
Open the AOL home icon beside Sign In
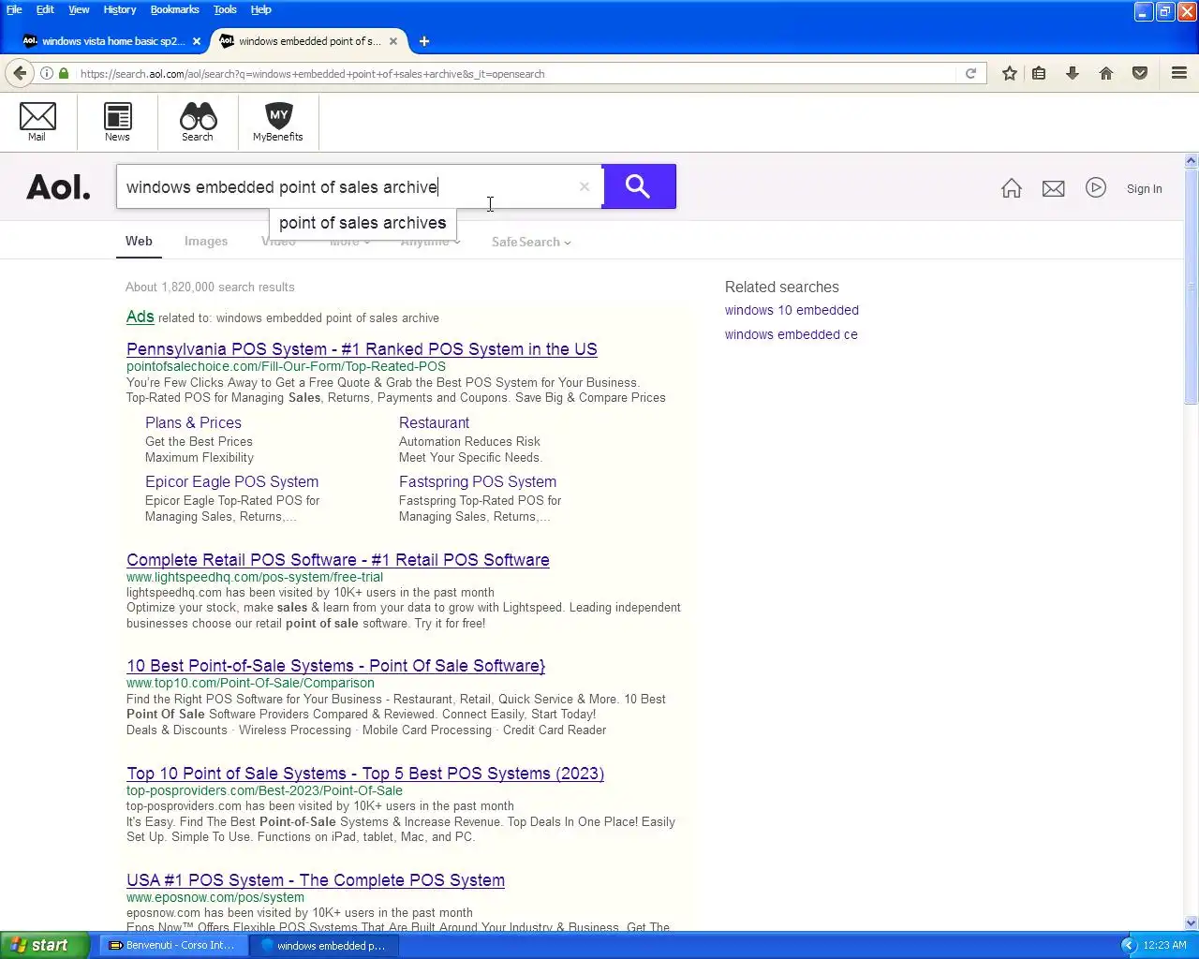pos(1012,188)
